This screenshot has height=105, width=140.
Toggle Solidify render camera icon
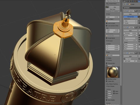click(x=136, y=27)
